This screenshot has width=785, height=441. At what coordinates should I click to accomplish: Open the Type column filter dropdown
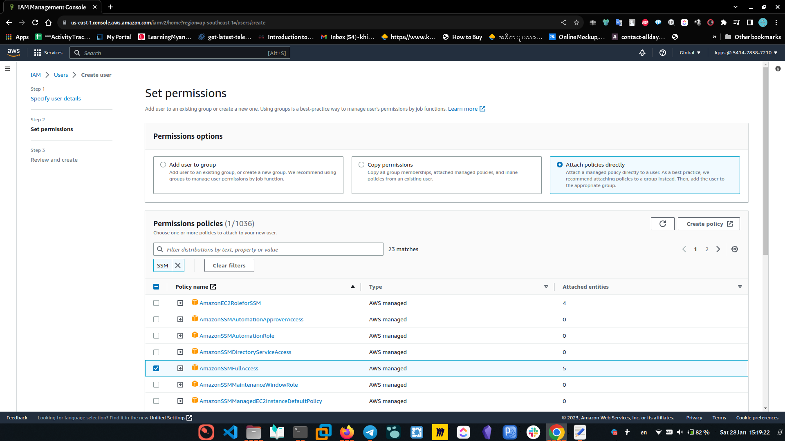coord(546,287)
